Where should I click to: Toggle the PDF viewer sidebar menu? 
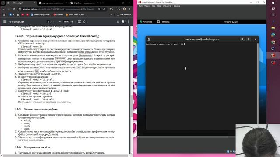[5, 22]
